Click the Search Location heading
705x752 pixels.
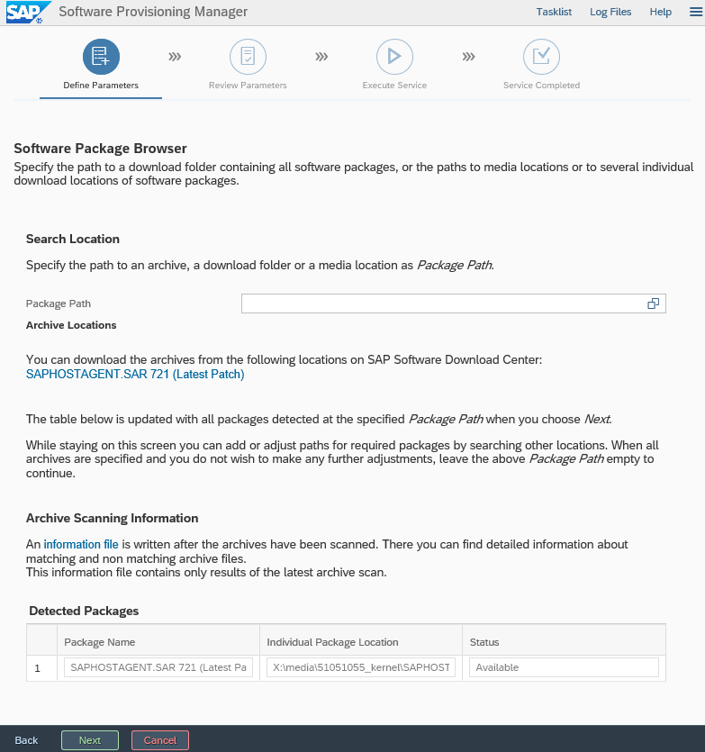point(72,239)
